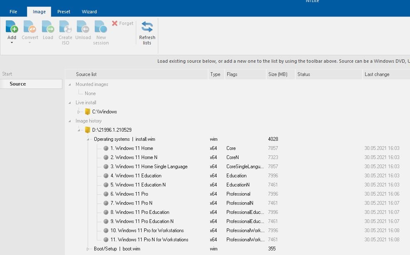This screenshot has height=255, width=410.
Task: Sort by the Type column header
Action: [x=216, y=74]
